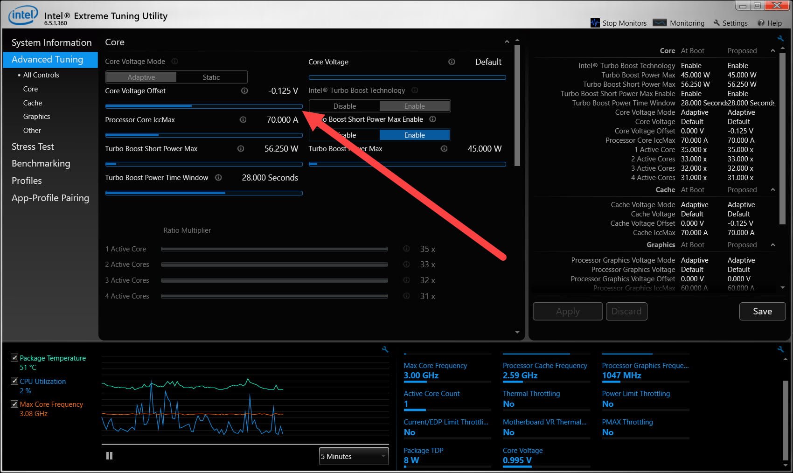
Task: Collapse Cache group in proposed panel
Action: pyautogui.click(x=773, y=189)
